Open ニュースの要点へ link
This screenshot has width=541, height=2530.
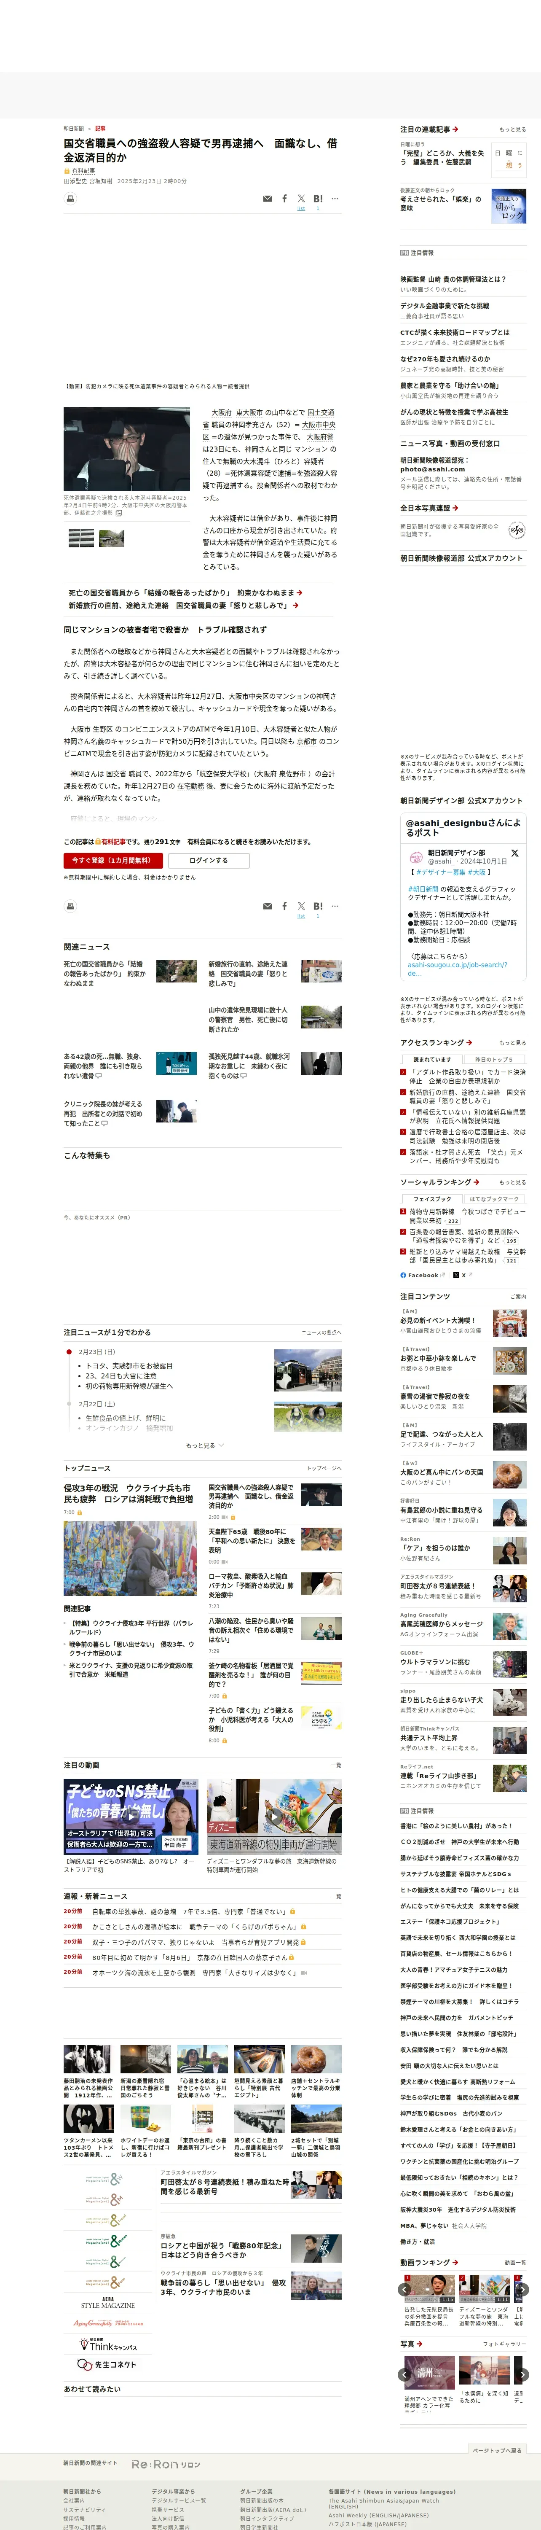tap(321, 1333)
